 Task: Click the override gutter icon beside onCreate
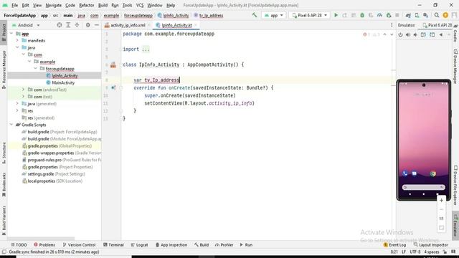tap(113, 87)
